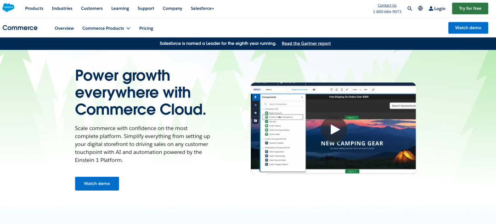Click the 1-800-664-9073 phone number

click(387, 11)
